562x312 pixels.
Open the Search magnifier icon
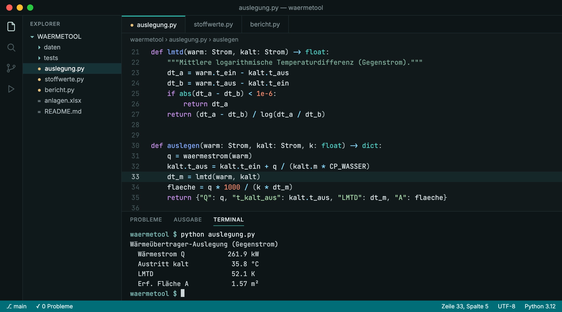(11, 47)
